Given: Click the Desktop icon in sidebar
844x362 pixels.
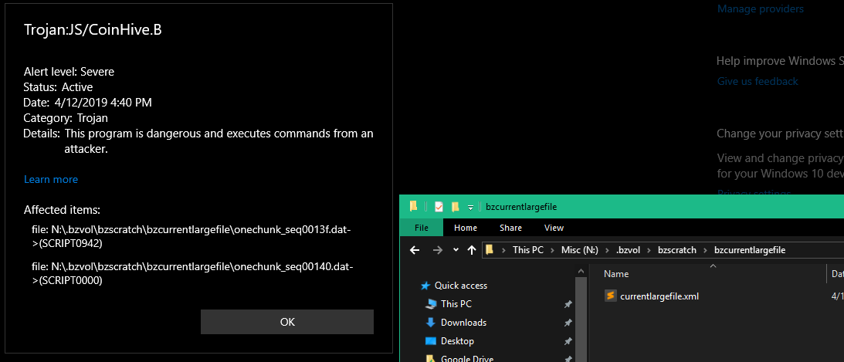Looking at the screenshot, I should click(431, 341).
